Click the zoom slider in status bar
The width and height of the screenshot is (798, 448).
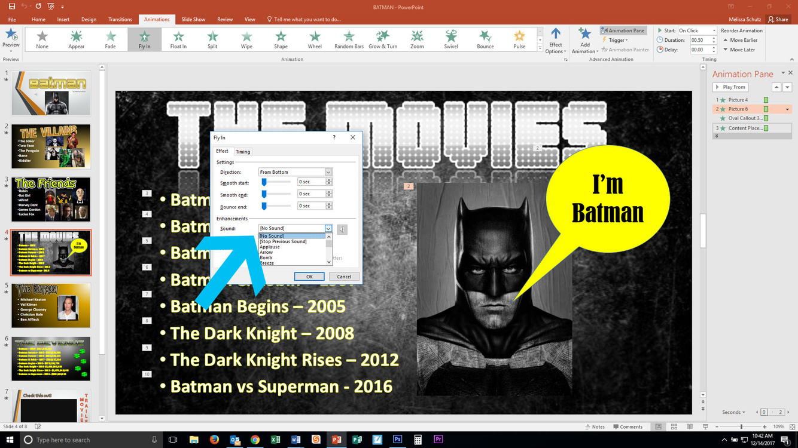tap(741, 426)
